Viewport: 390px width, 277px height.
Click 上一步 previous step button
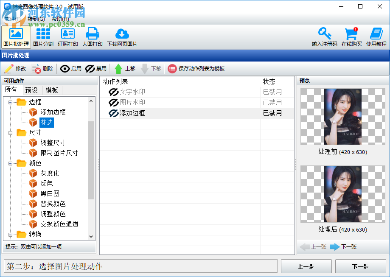[306, 266]
